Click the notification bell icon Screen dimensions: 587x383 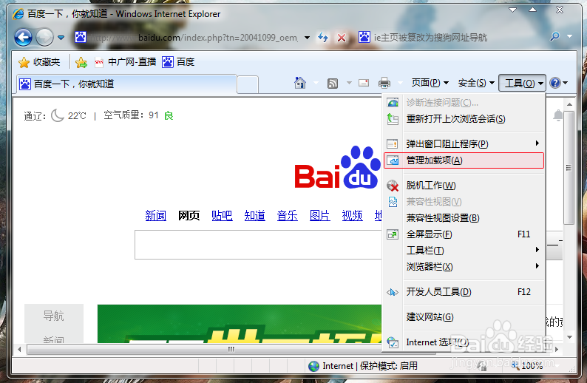tap(558, 115)
